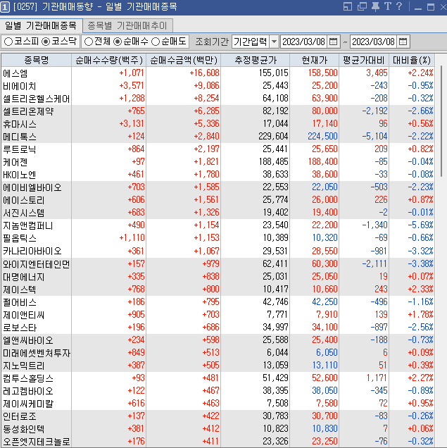447x448 pixels.
Task: Click 메디톡스 current price 224,500
Action: 323,136
